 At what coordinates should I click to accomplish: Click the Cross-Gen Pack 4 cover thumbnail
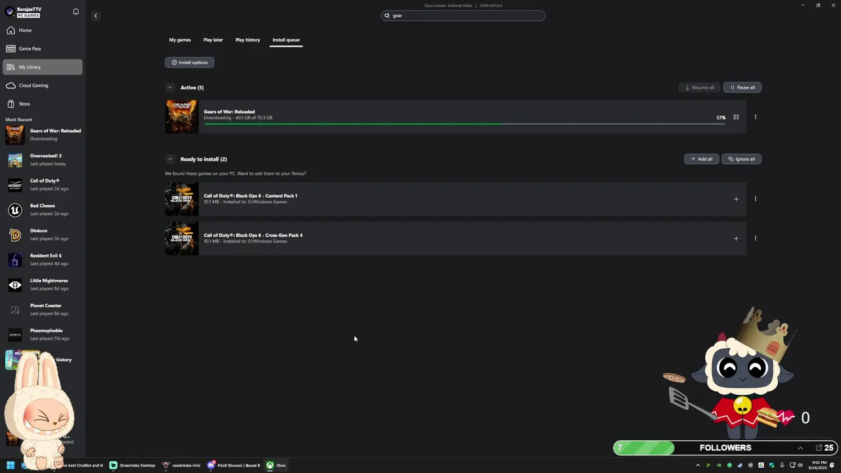click(x=181, y=238)
